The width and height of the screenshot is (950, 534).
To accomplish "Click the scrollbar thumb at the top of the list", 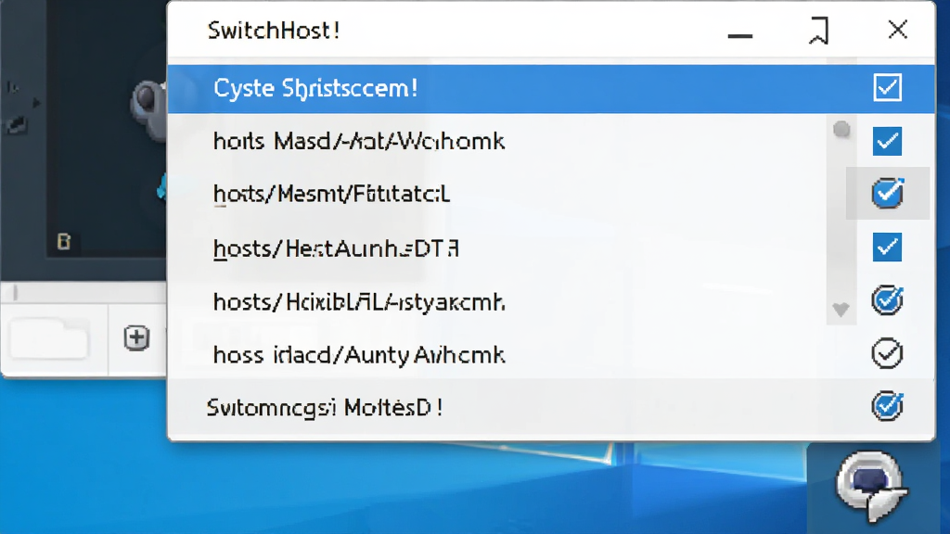I will click(841, 129).
